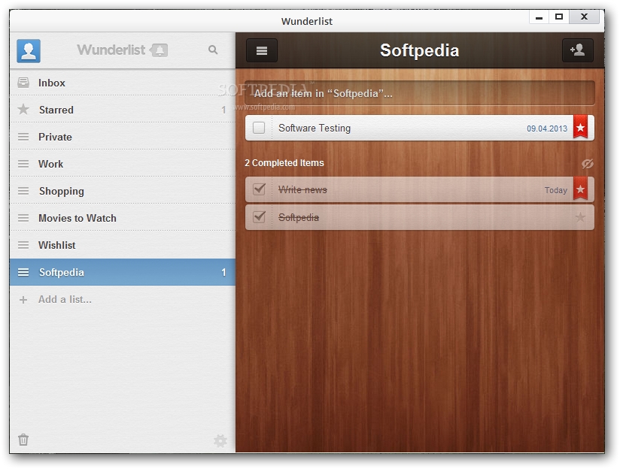Click the share list add-person button

pos(578,50)
